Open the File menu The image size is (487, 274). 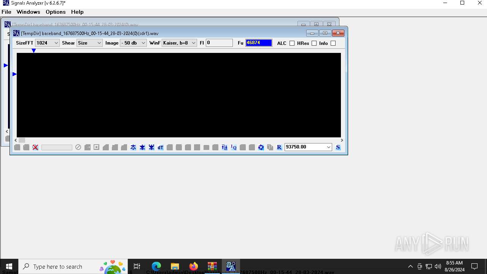[6, 12]
